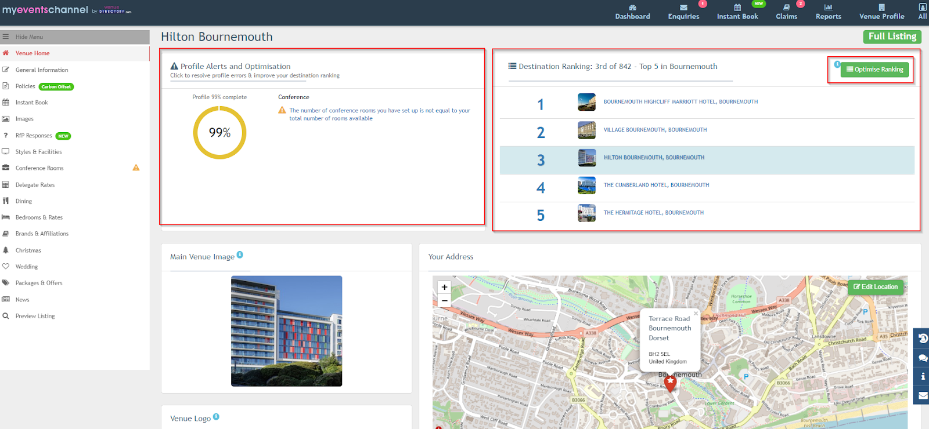Click the 99% profile completion ring
The image size is (929, 429).
click(x=219, y=133)
